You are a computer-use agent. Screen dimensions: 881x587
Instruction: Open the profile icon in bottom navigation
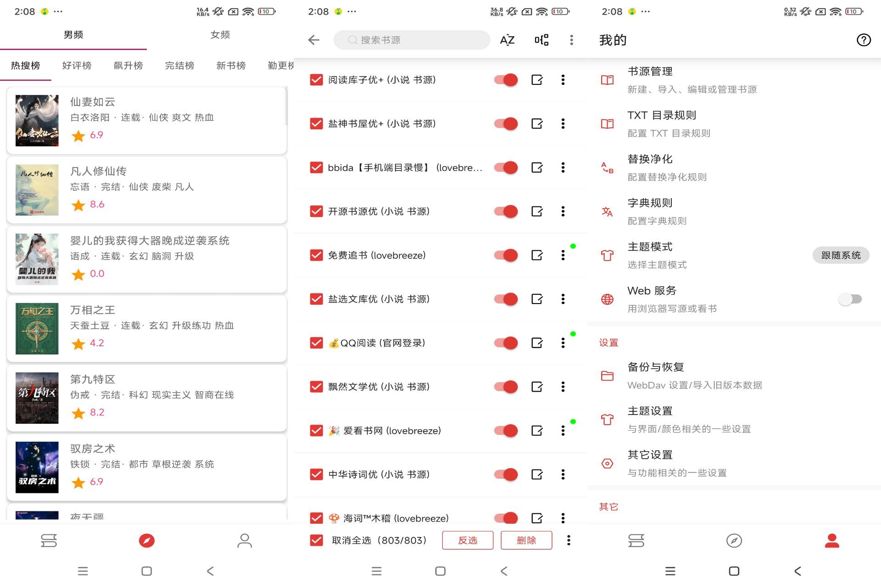click(832, 540)
